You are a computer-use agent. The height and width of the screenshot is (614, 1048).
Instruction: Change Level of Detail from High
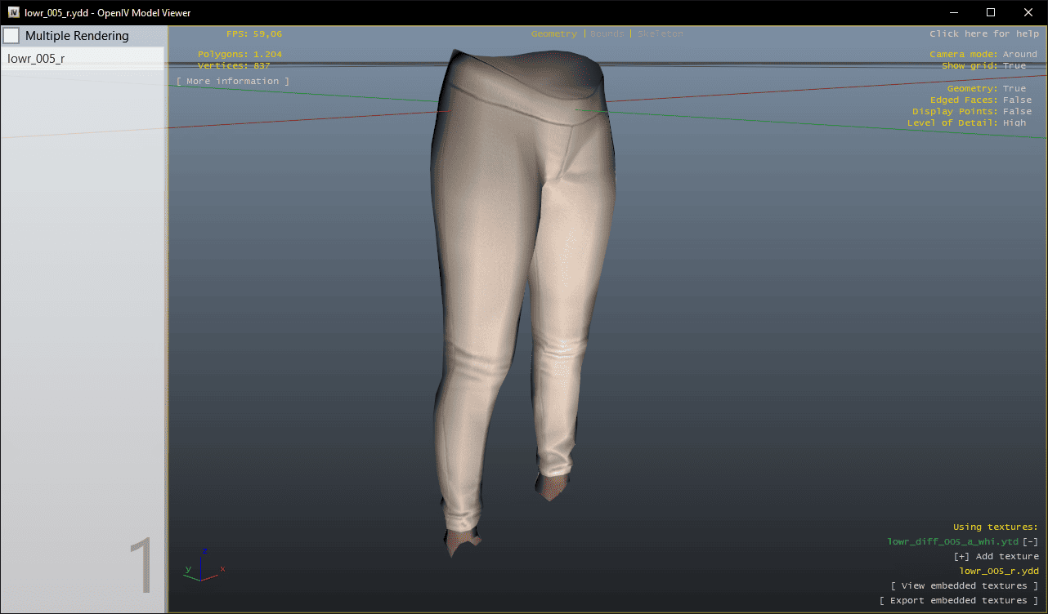[x=1014, y=123]
